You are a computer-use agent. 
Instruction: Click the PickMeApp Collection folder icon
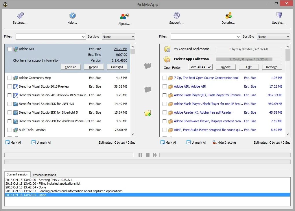coord(167,59)
